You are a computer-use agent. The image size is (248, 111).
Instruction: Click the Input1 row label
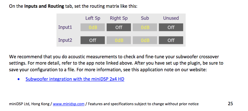65,27
